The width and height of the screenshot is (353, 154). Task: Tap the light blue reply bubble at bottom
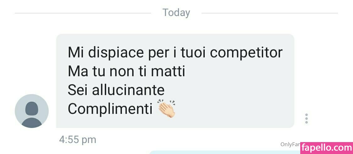225,152
